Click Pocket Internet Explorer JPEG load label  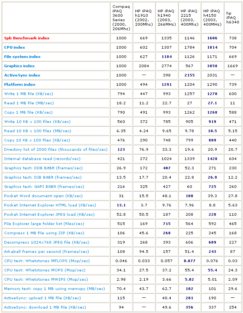[x=49, y=214]
